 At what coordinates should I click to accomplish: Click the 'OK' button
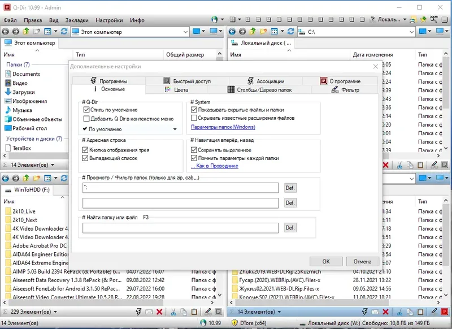click(326, 261)
